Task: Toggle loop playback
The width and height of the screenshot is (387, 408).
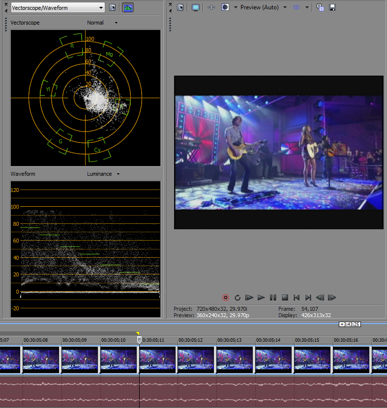Action: coord(238,298)
